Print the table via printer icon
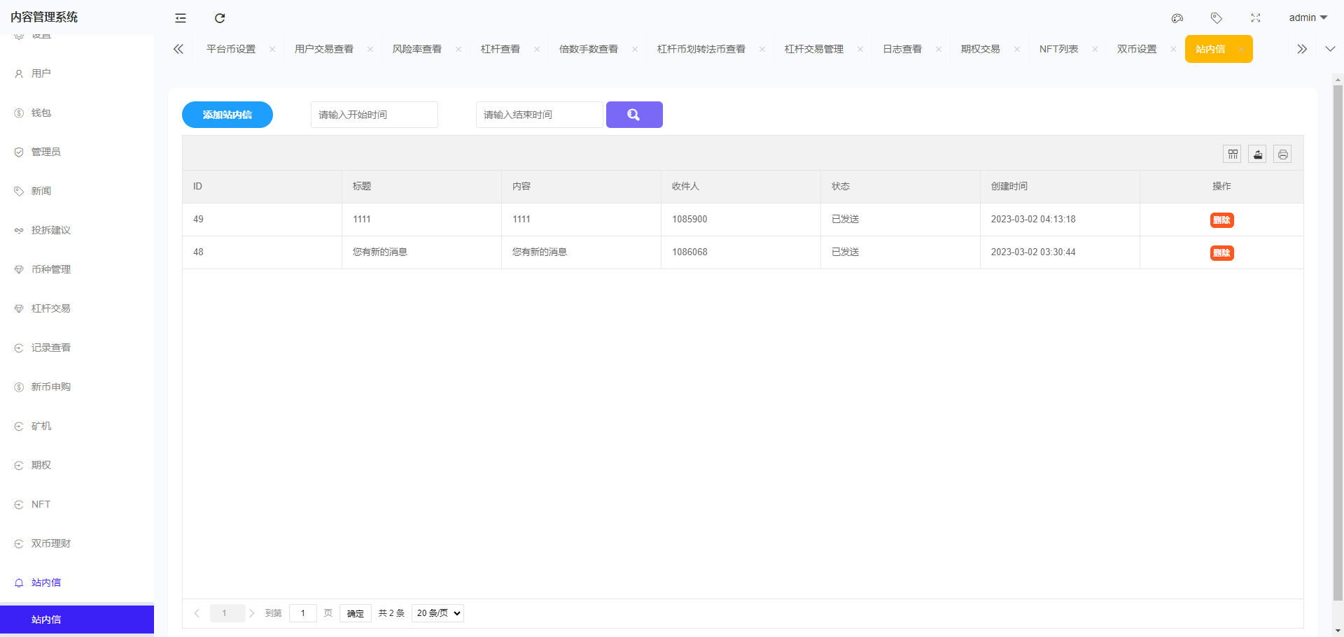The height and width of the screenshot is (637, 1344). pyautogui.click(x=1282, y=154)
